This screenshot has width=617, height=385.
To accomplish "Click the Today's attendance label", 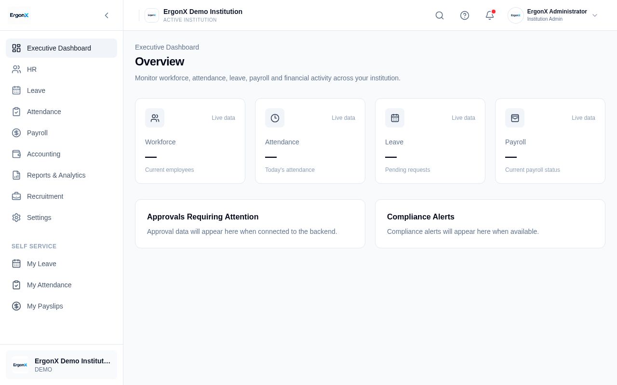I will [x=290, y=170].
